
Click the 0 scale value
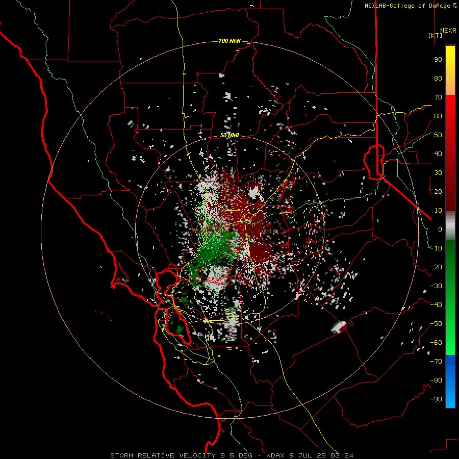click(x=440, y=229)
